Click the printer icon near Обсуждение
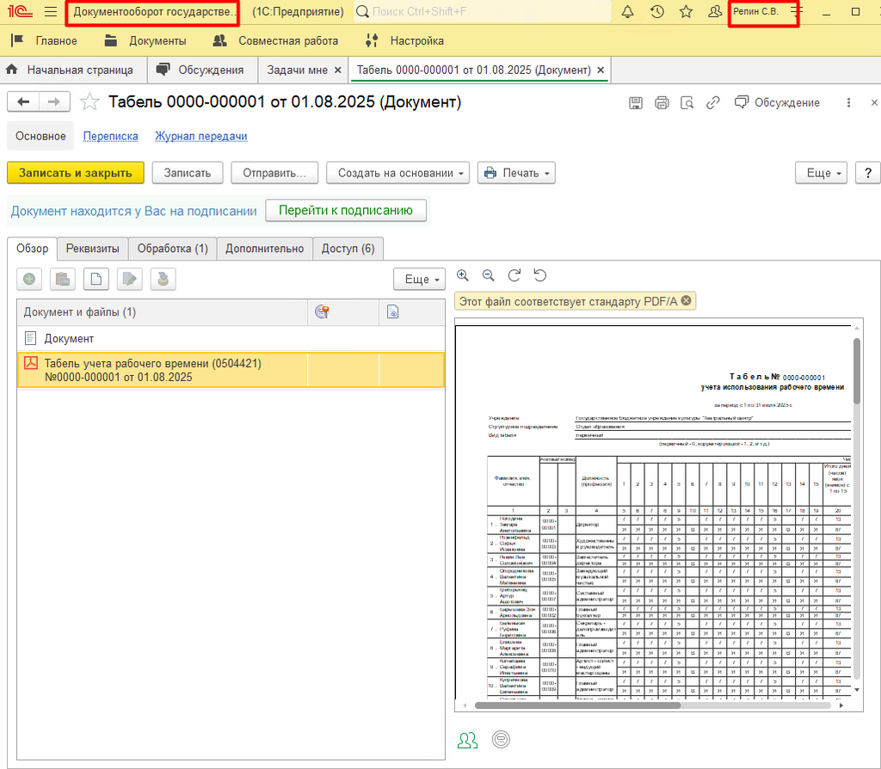This screenshot has height=769, width=881. click(662, 102)
